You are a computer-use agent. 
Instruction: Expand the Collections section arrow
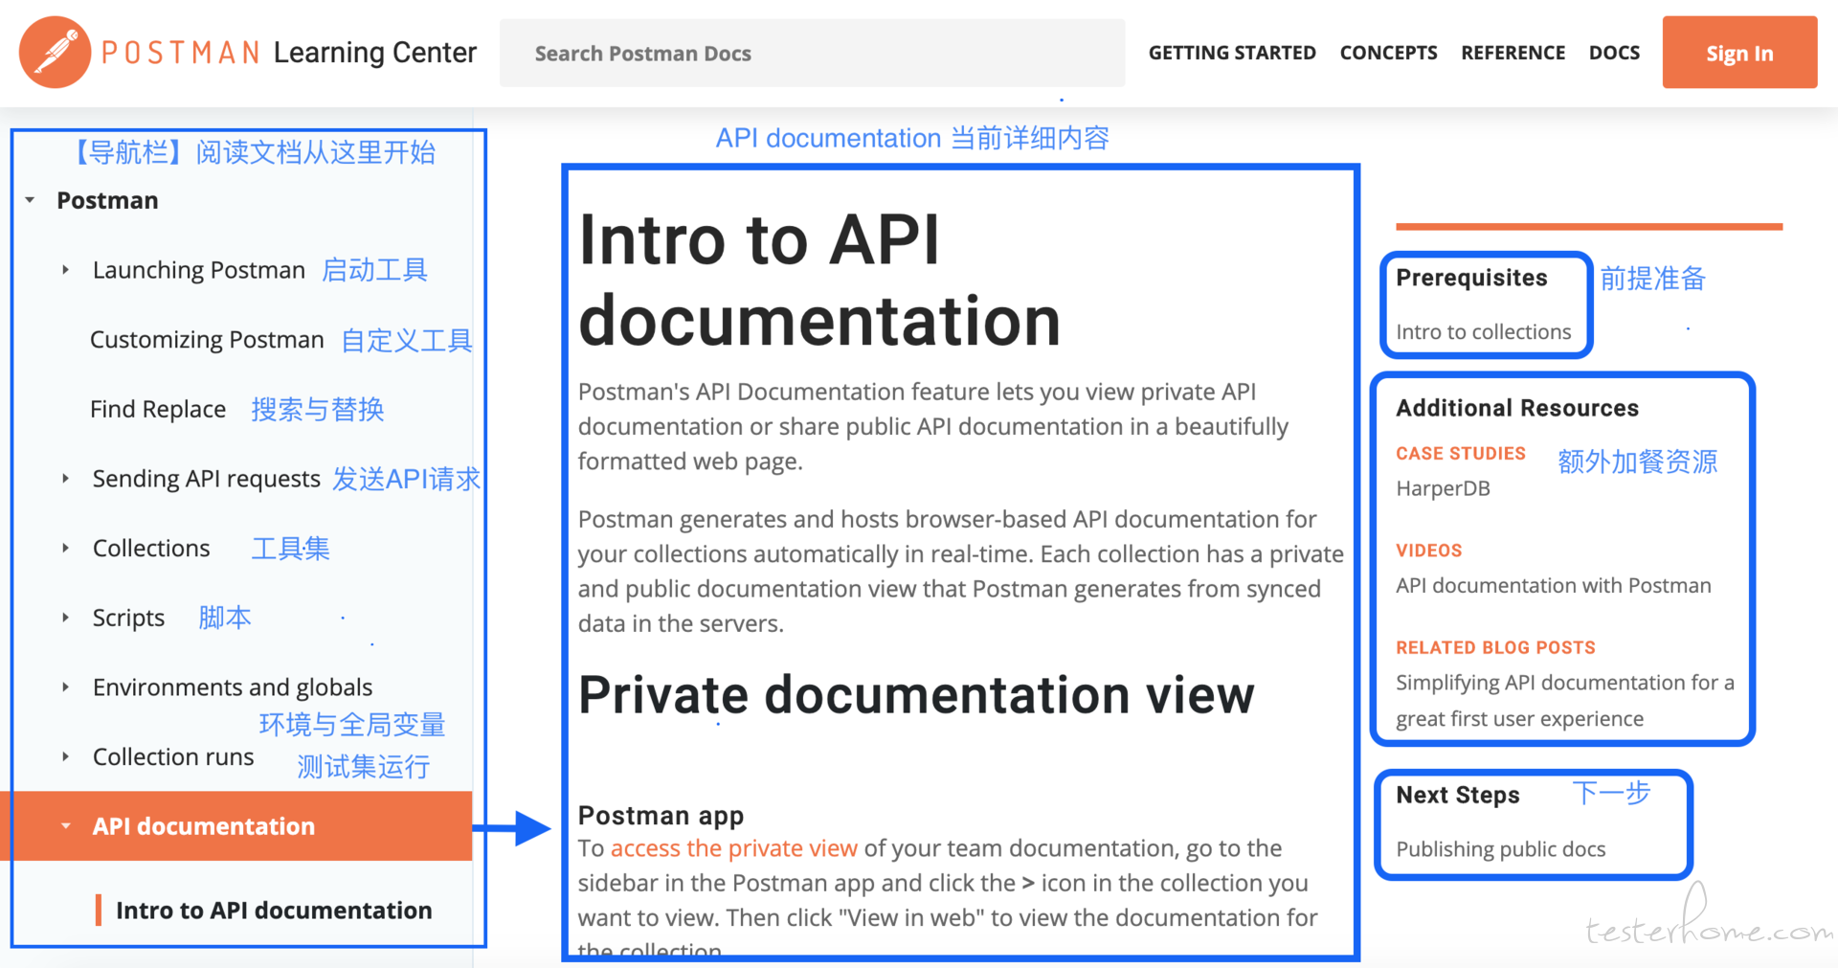(x=65, y=548)
